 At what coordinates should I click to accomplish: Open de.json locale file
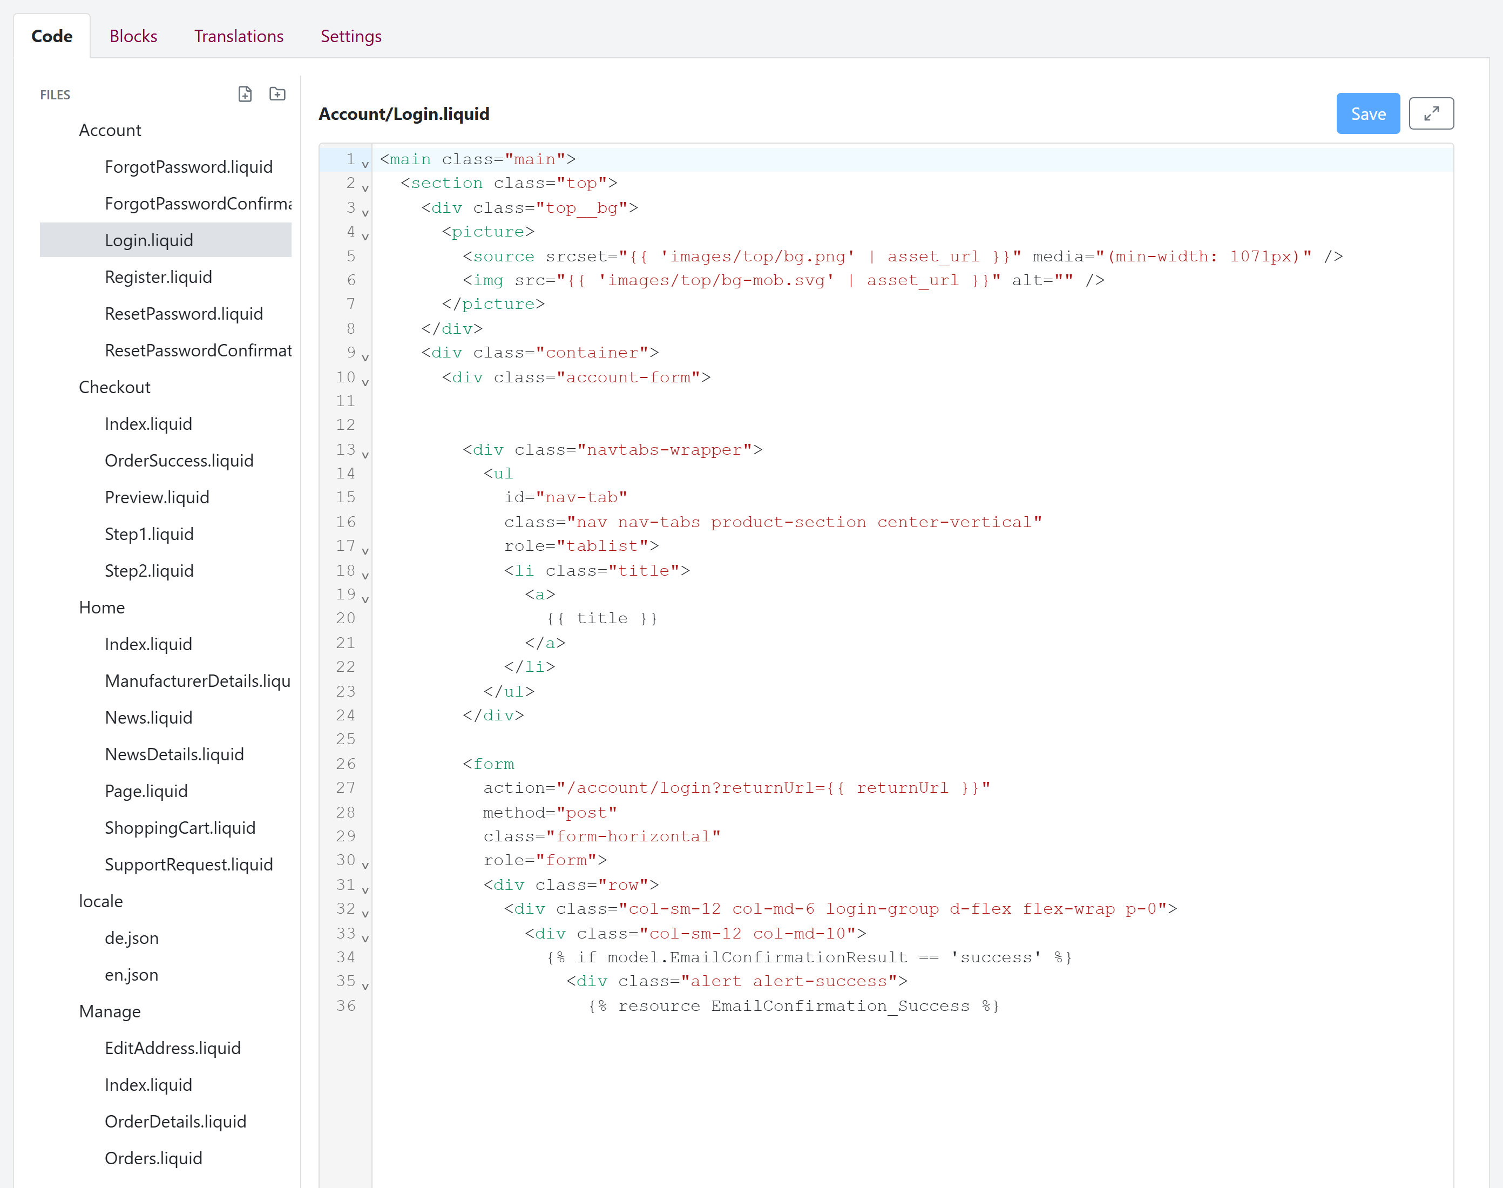[x=131, y=939]
